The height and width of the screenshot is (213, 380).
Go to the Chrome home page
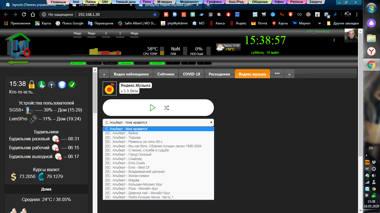tap(33, 14)
